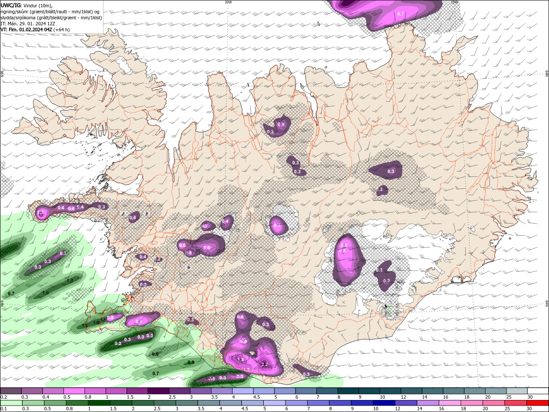Click the lower legend swatch between 0.5 and 0.8

coord(55,403)
